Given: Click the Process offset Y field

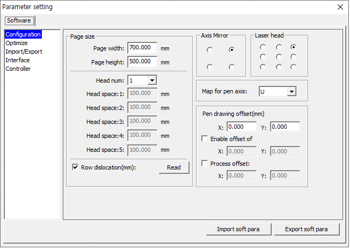Looking at the screenshot, I should (285, 175).
